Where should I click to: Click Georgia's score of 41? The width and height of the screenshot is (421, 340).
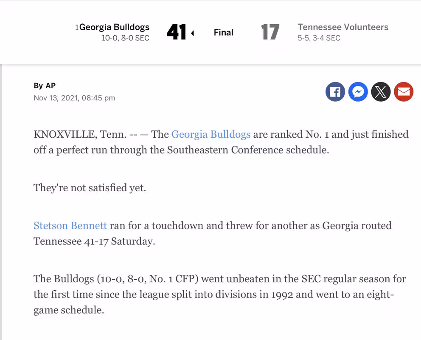[177, 32]
